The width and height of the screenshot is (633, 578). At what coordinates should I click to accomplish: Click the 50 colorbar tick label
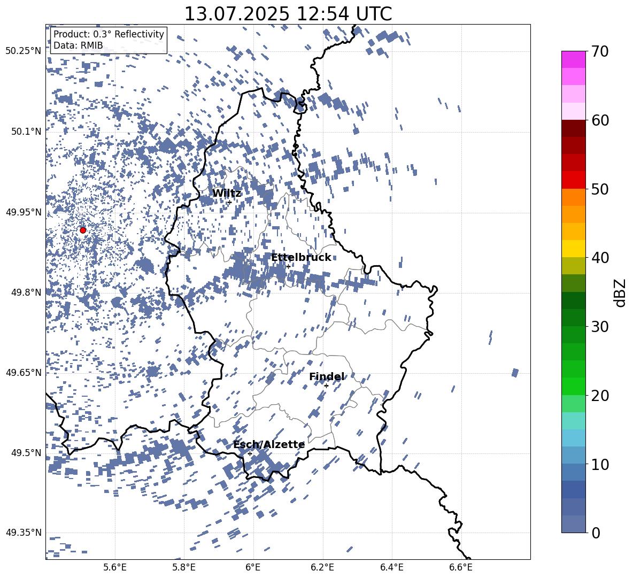(x=600, y=189)
